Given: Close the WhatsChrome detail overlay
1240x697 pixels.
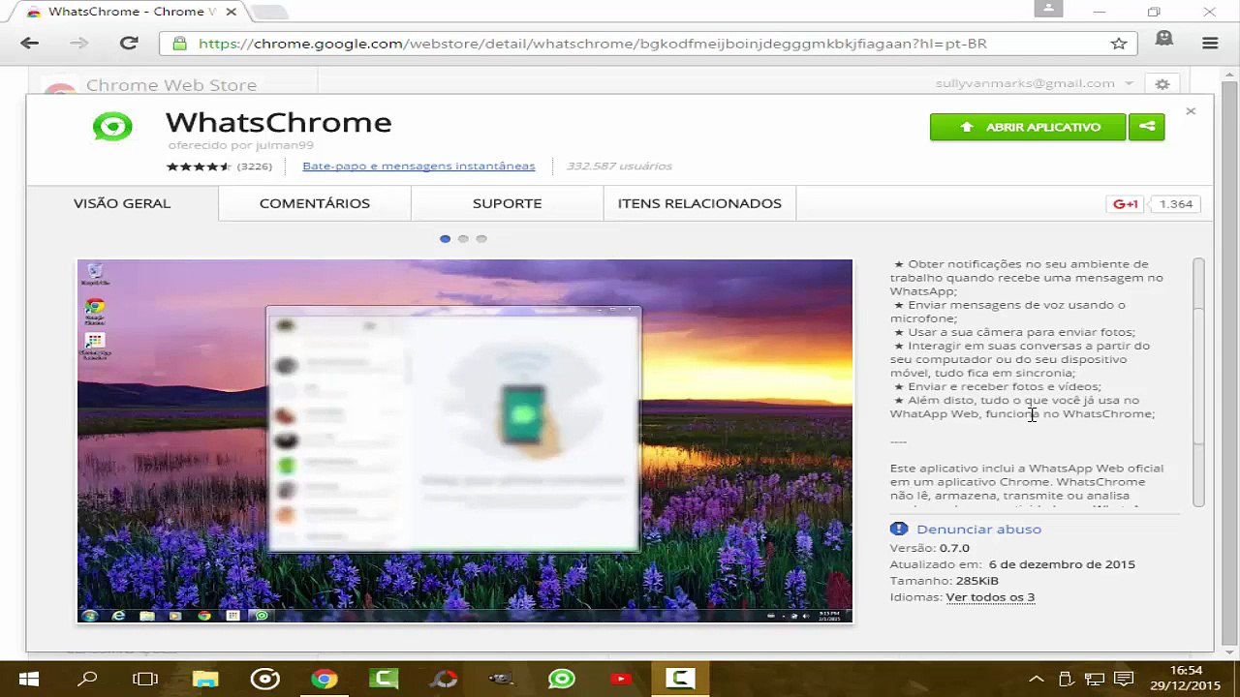Looking at the screenshot, I should [x=1191, y=111].
